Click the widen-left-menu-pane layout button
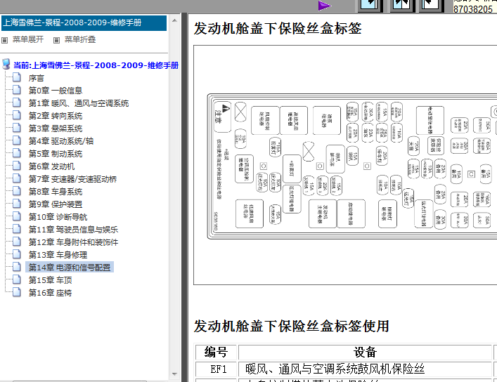 (x=370, y=6)
